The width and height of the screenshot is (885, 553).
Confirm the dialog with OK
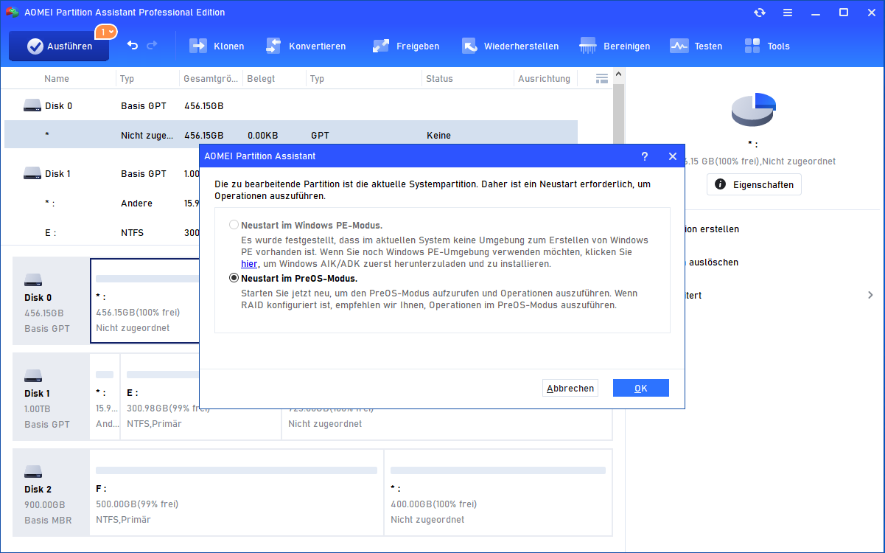pos(641,388)
